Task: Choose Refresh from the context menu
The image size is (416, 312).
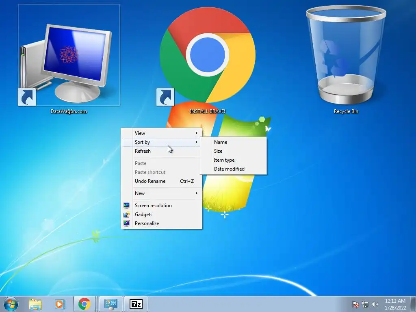Action: coord(162,151)
